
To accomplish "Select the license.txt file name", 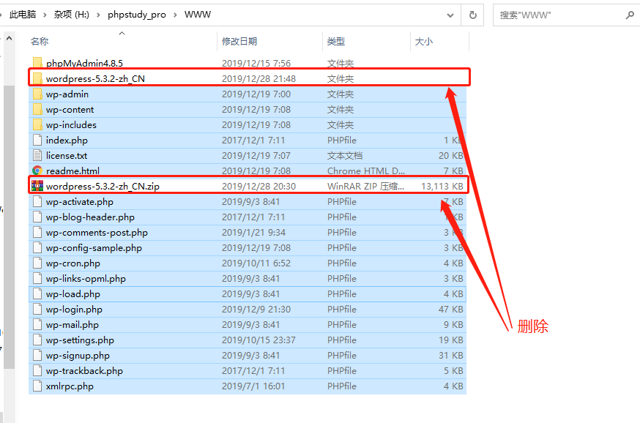I will tap(67, 156).
